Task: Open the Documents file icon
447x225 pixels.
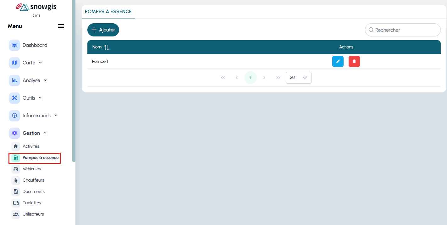Action: tap(15, 192)
